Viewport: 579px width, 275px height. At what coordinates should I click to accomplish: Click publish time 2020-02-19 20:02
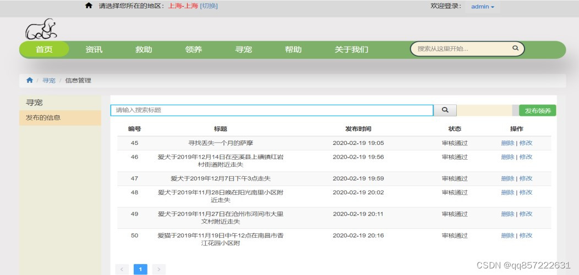358,192
